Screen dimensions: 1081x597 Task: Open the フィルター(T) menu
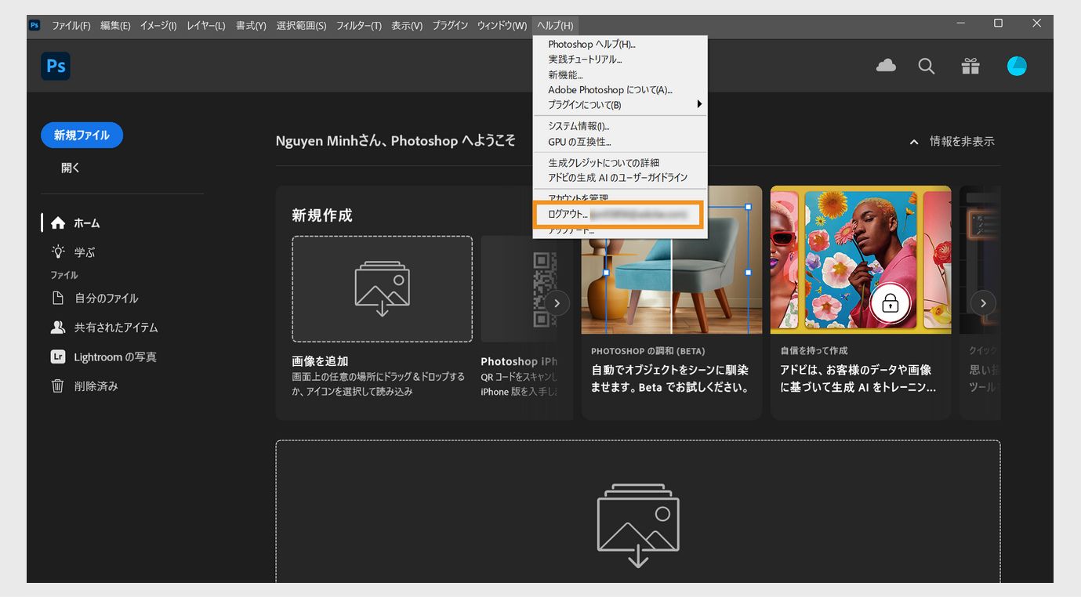(x=359, y=26)
